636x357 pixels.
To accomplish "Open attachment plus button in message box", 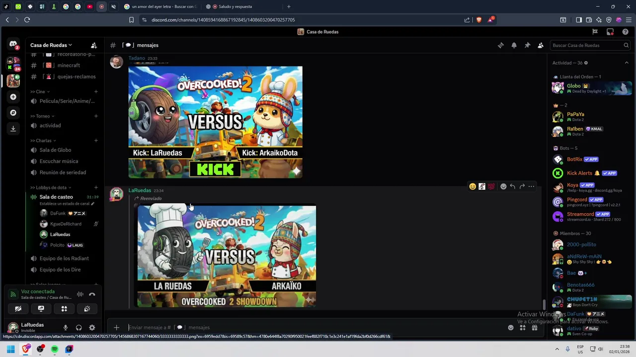I will 116,327.
